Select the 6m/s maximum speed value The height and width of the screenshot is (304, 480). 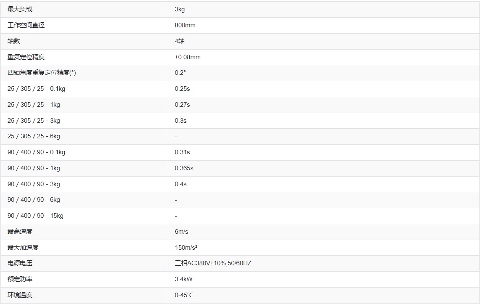[182, 232]
